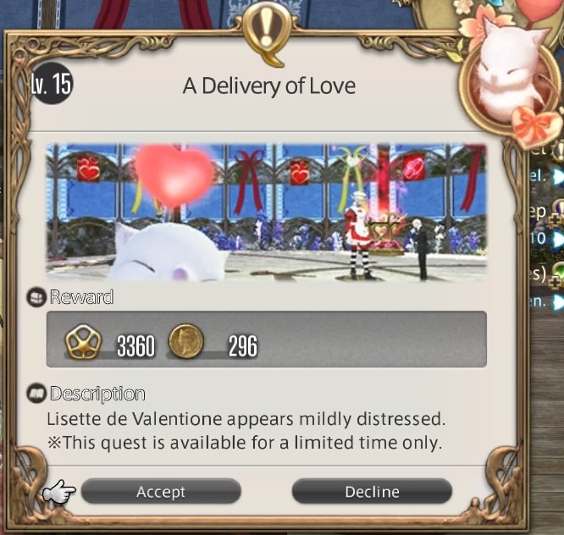Screen dimensions: 564x535
Task: Click the objective arrow beside 'en.'
Action: point(558,301)
